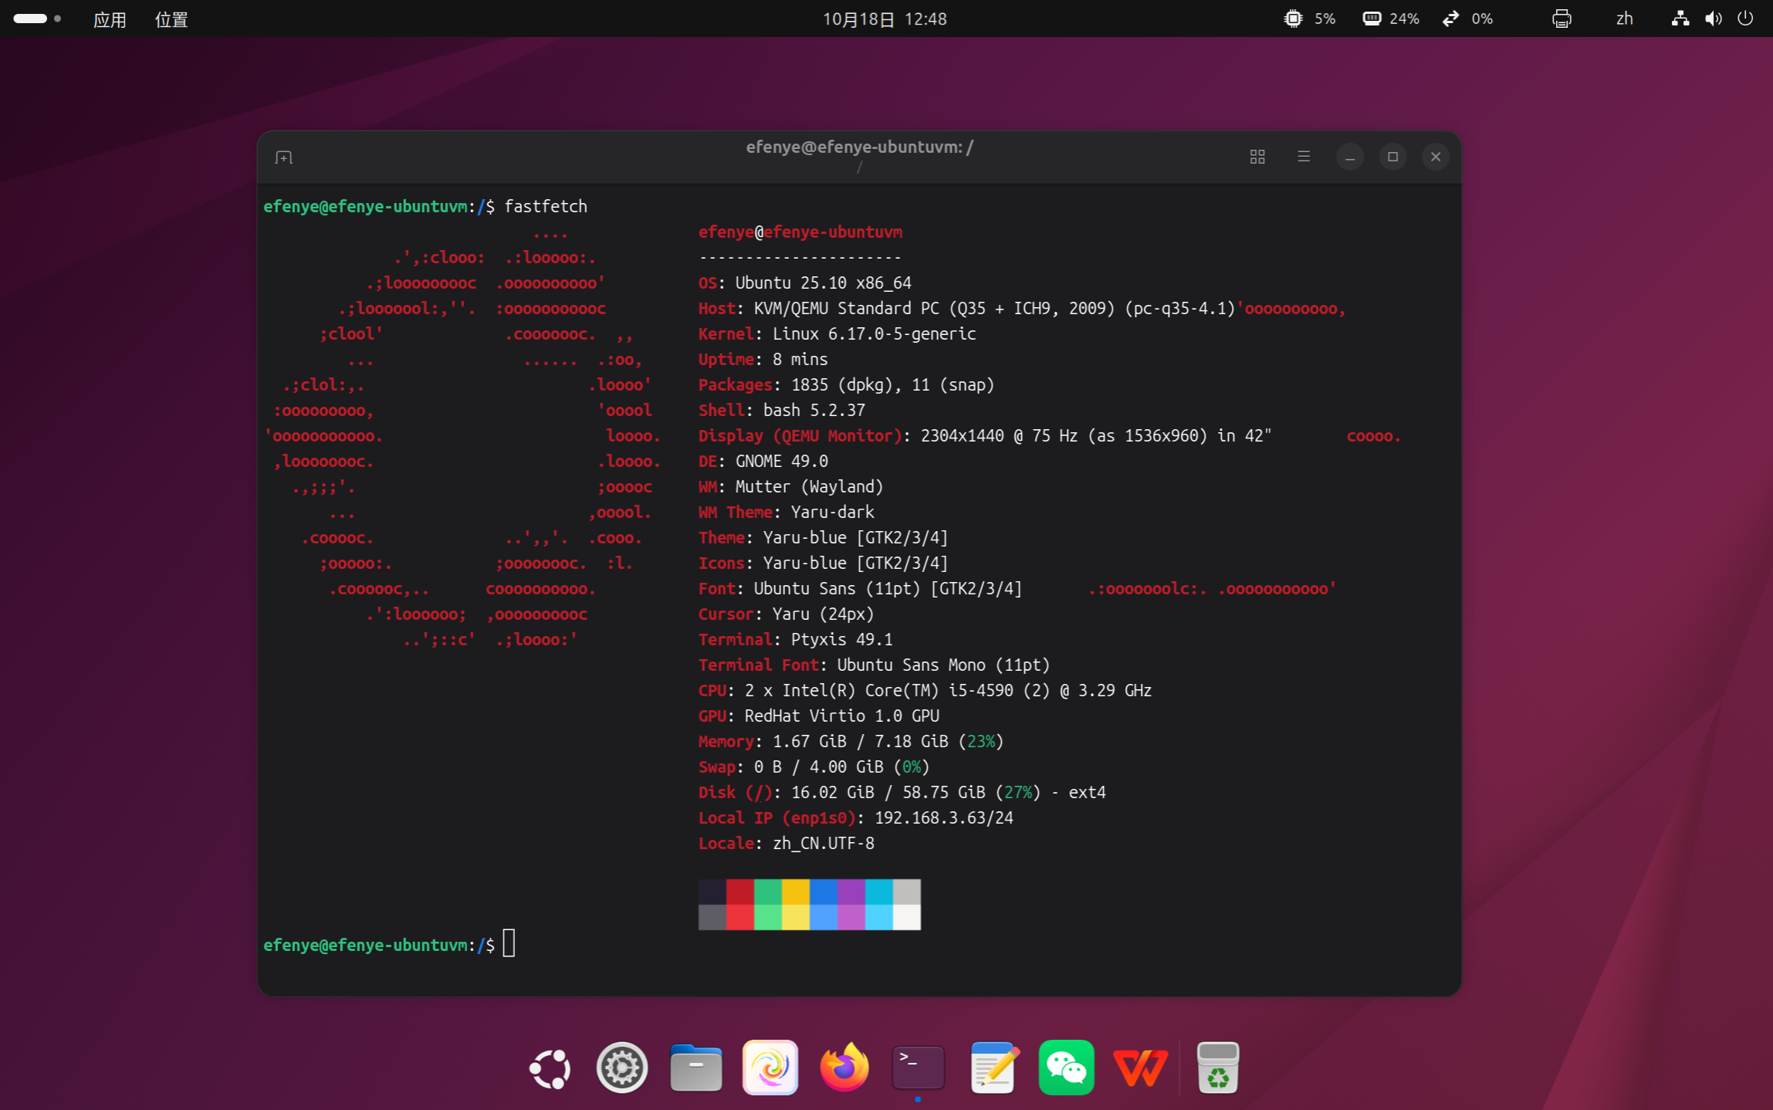The height and width of the screenshot is (1110, 1773).
Task: Open the printer tray icon
Action: coord(1562,19)
